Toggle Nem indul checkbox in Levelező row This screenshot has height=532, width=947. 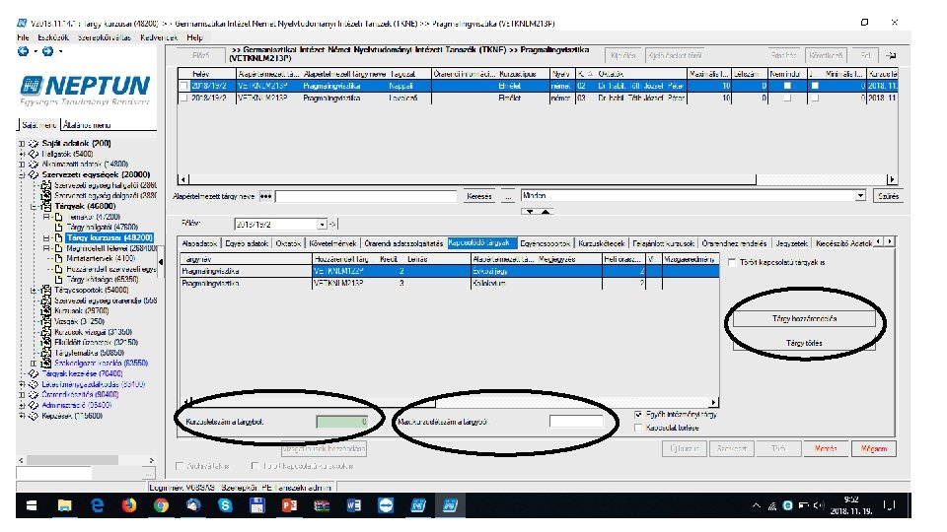tap(787, 98)
